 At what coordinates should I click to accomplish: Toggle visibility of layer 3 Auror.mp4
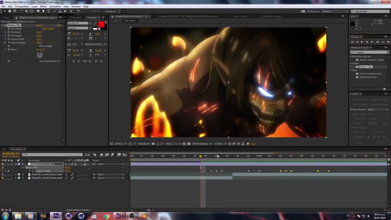click(x=3, y=178)
